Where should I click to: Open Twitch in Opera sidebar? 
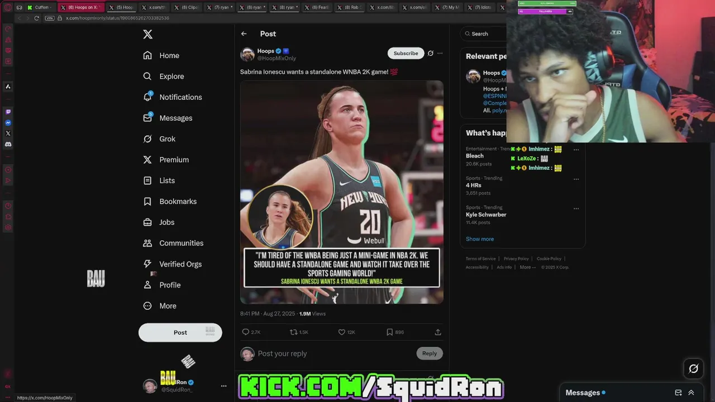point(8,112)
